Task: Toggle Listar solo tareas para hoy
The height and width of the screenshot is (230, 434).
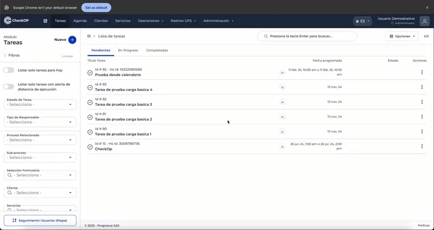Action: pyautogui.click(x=9, y=70)
